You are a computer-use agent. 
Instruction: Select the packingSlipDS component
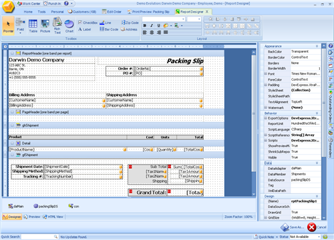(45, 206)
